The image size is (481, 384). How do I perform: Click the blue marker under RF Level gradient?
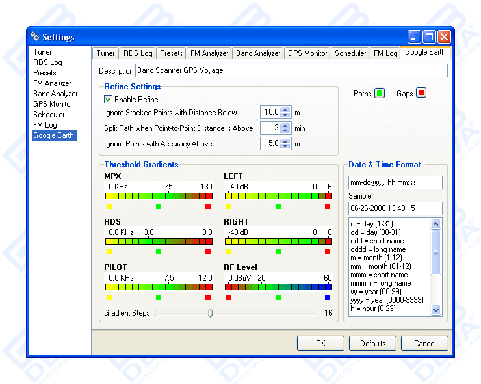328,297
